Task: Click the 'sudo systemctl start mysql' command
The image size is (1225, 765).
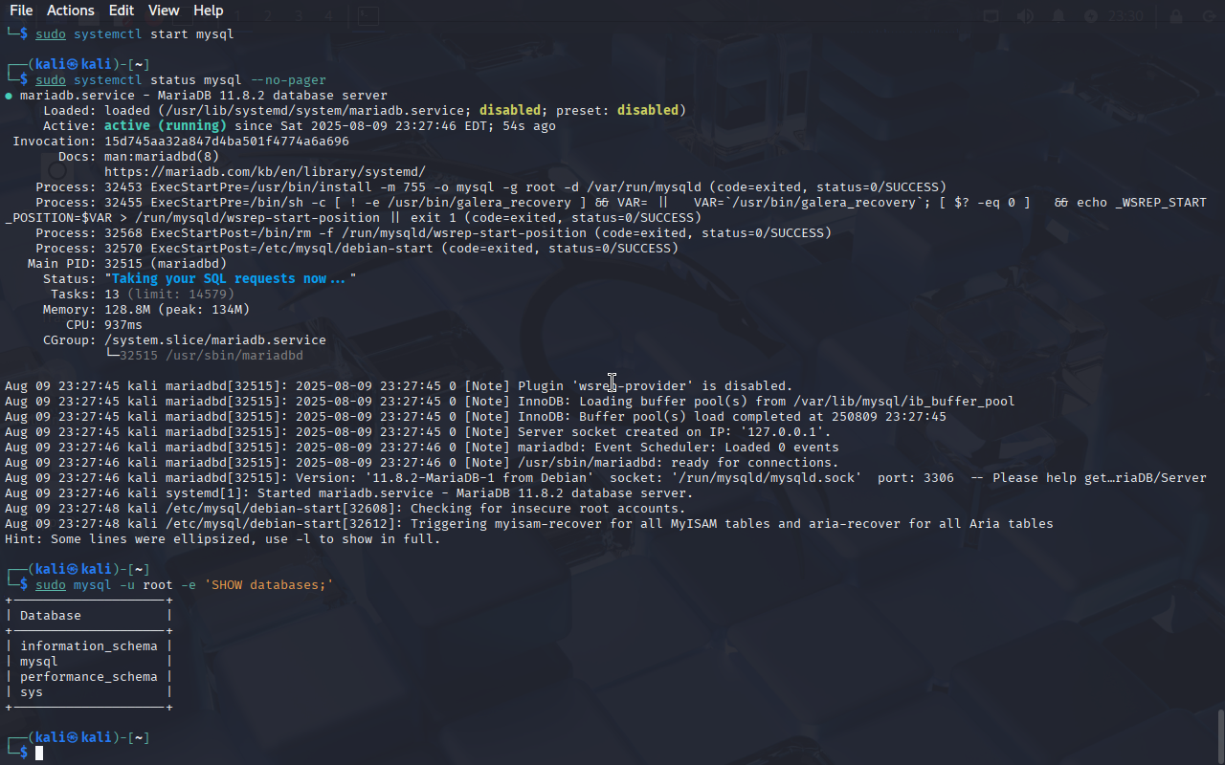Action: click(x=135, y=34)
